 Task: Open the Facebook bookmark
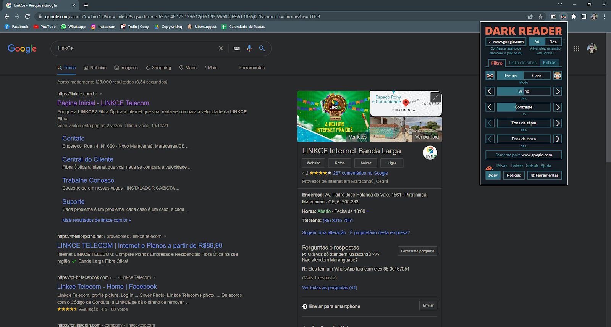[16, 27]
